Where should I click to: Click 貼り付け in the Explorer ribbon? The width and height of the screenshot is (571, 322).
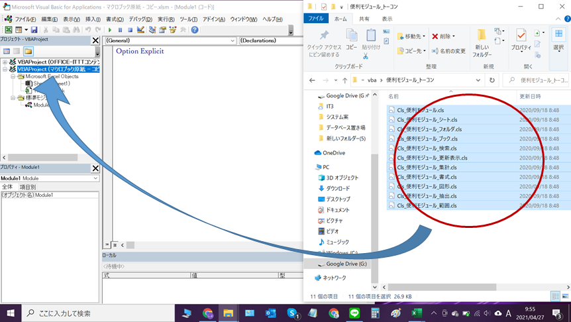(x=371, y=39)
